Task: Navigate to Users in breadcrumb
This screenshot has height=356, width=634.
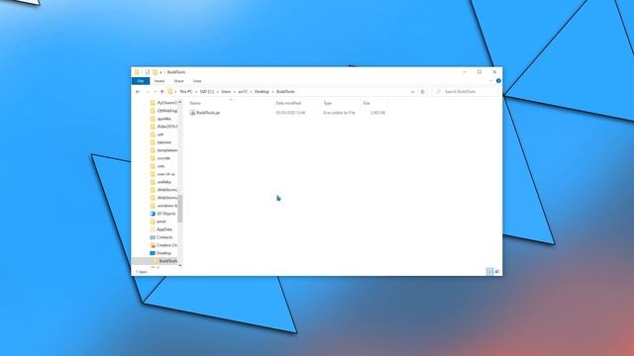Action: coord(226,92)
